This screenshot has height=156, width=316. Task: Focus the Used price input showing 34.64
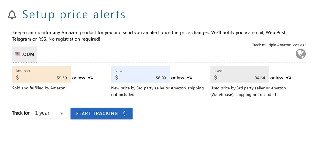(242, 78)
